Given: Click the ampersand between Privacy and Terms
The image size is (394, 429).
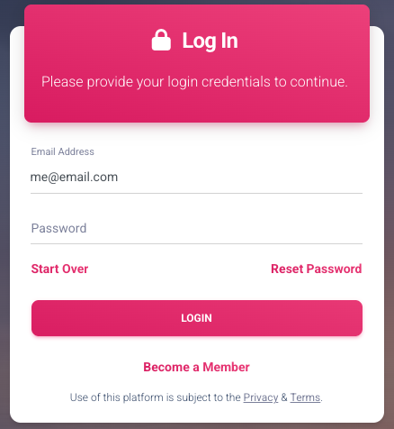Looking at the screenshot, I should [284, 397].
